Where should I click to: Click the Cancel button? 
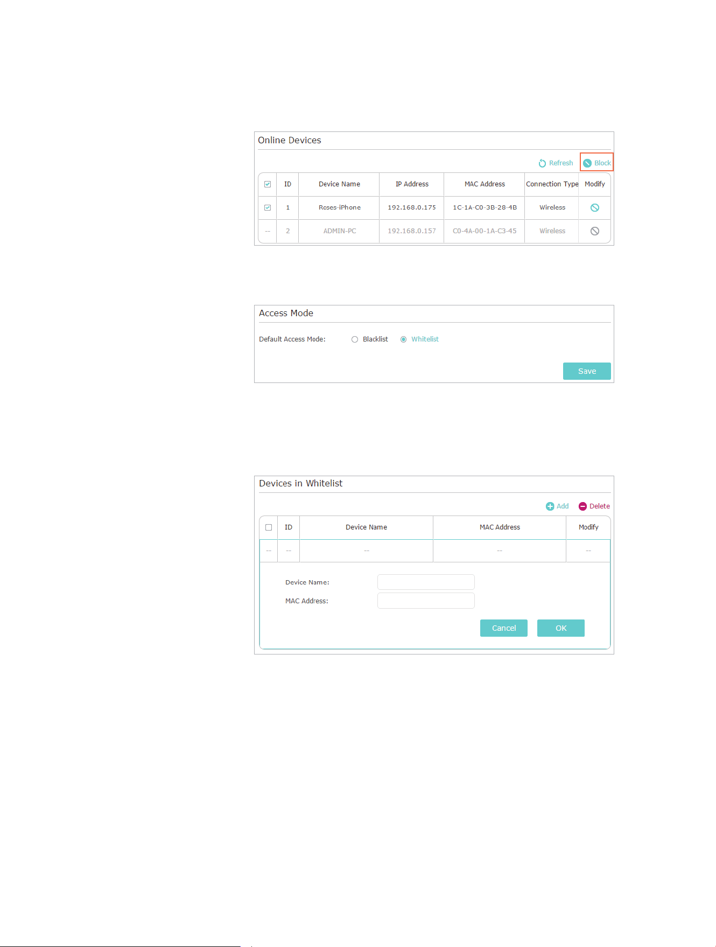pyautogui.click(x=504, y=628)
